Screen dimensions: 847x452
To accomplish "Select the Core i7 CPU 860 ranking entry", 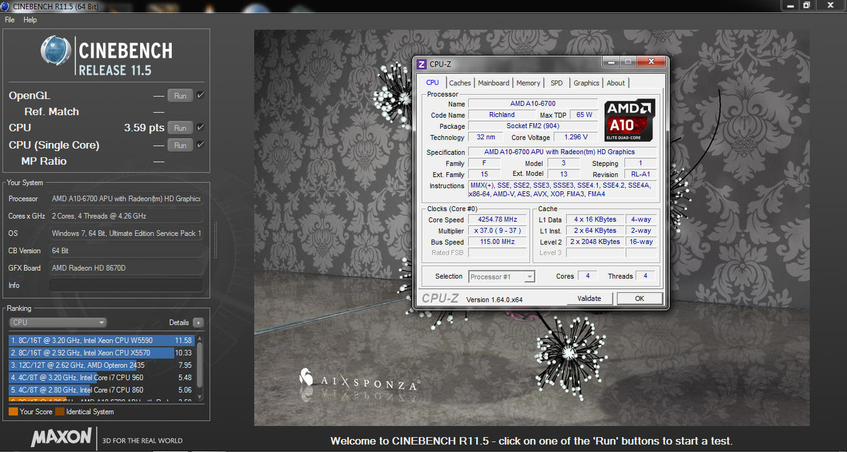I will (102, 390).
